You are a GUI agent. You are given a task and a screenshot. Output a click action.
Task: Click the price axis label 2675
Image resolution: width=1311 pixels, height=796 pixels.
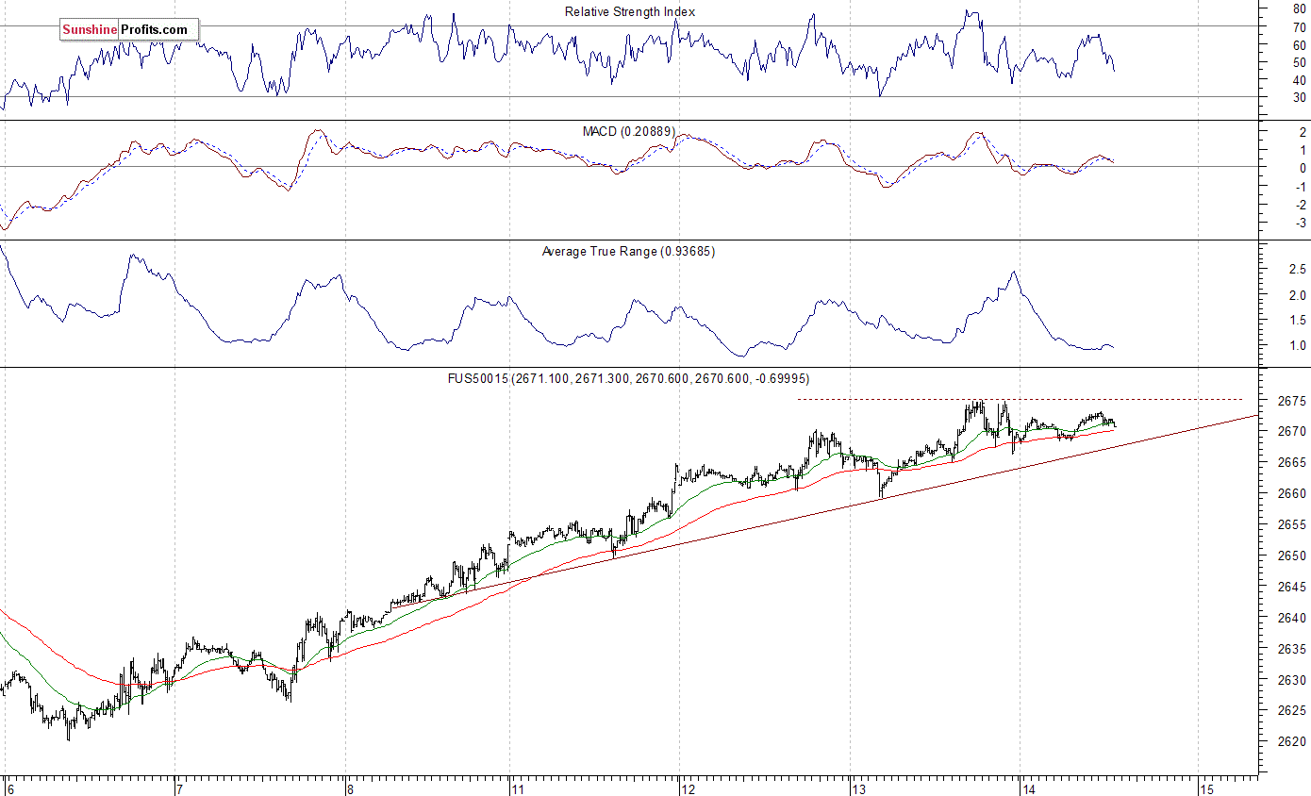[x=1292, y=402]
